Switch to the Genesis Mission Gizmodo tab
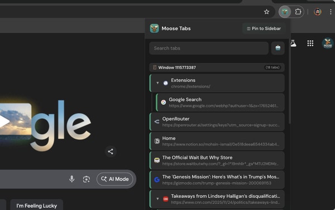The height and width of the screenshot is (210, 335). coord(217,180)
